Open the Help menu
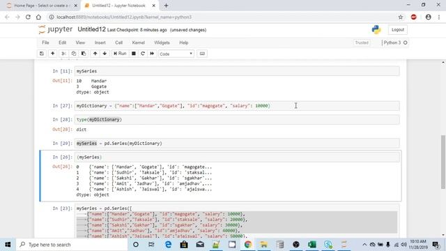Screen dimensions: 446x251 (183, 43)
